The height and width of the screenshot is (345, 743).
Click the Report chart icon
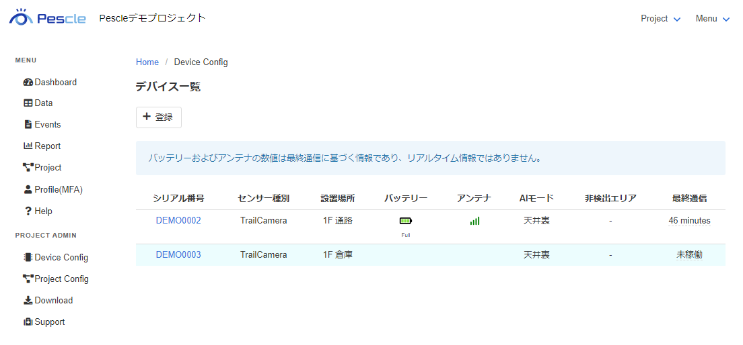click(x=28, y=146)
